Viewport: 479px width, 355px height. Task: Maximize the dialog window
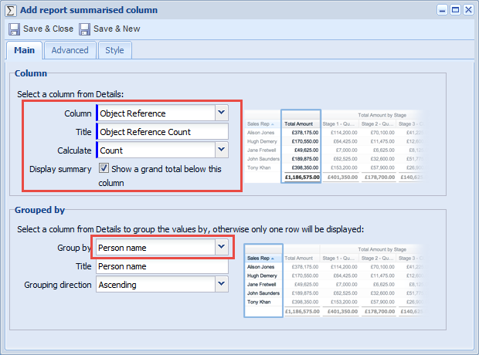pos(455,10)
